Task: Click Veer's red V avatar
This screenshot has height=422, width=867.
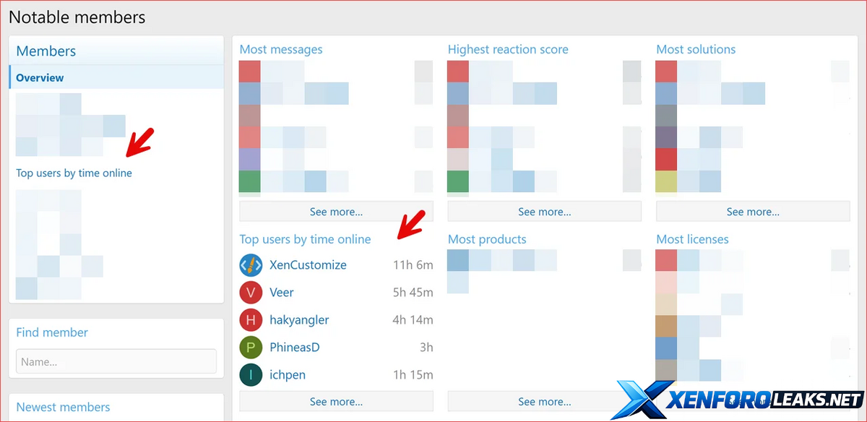Action: [250, 293]
